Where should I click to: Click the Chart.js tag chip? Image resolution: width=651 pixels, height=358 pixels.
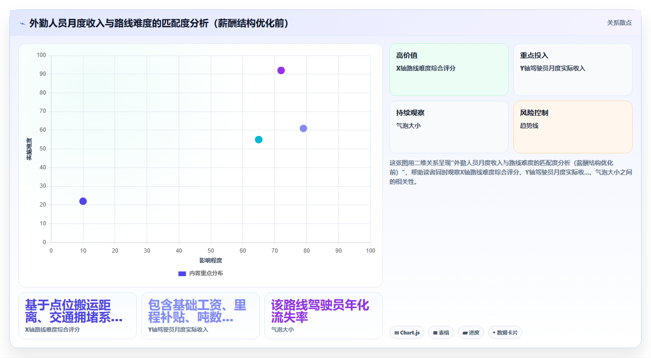[407, 333]
